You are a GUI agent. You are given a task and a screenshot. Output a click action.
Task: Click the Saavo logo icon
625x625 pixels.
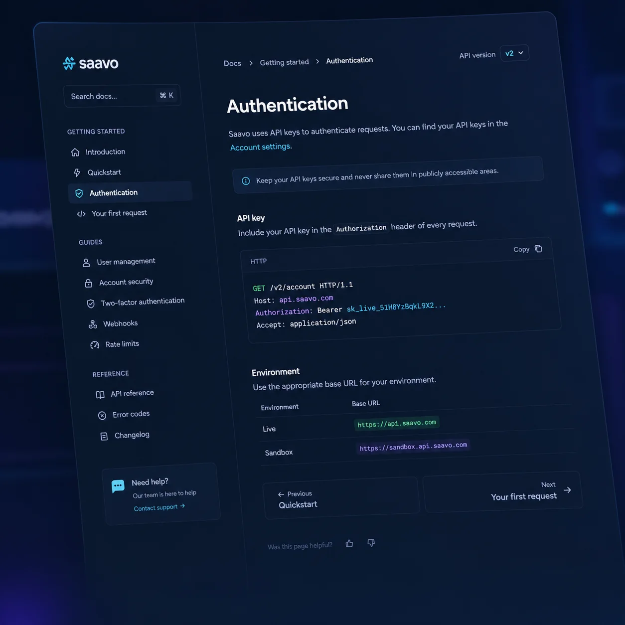click(69, 63)
